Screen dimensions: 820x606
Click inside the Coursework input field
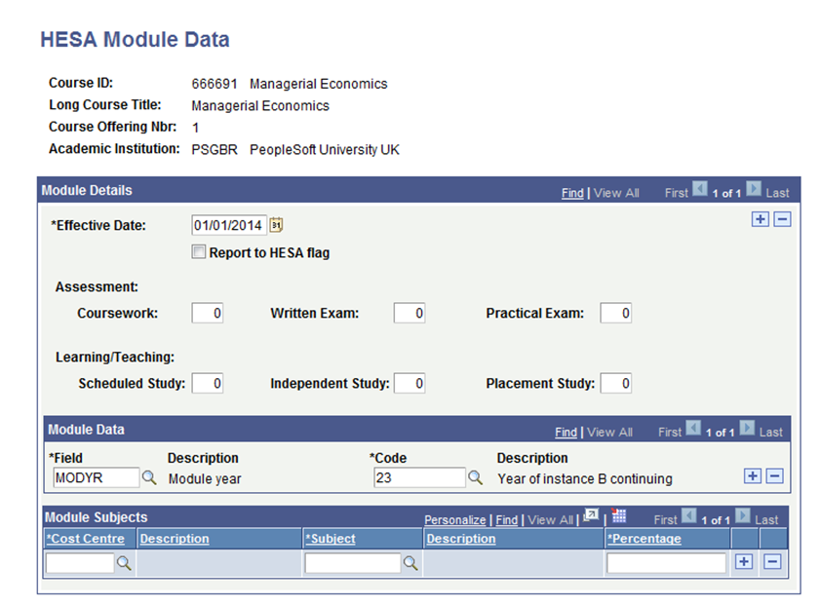point(207,313)
